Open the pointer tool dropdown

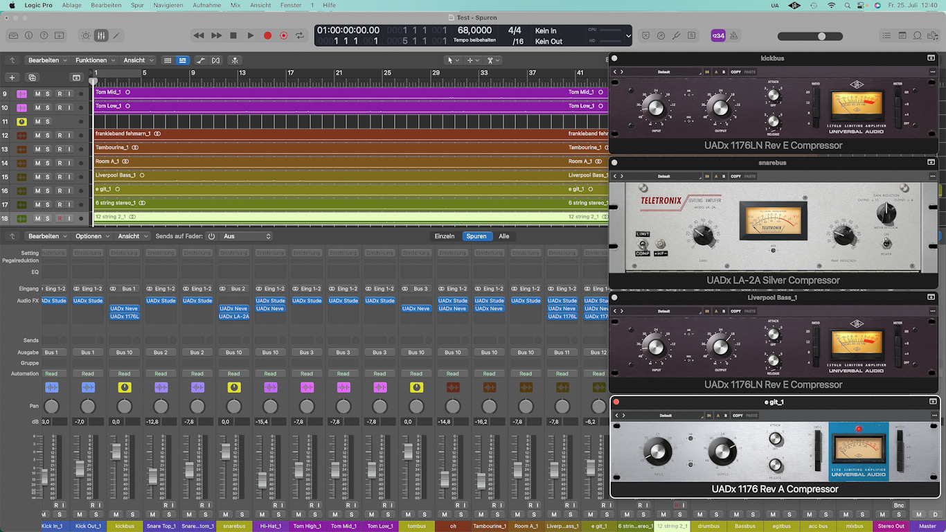point(452,60)
